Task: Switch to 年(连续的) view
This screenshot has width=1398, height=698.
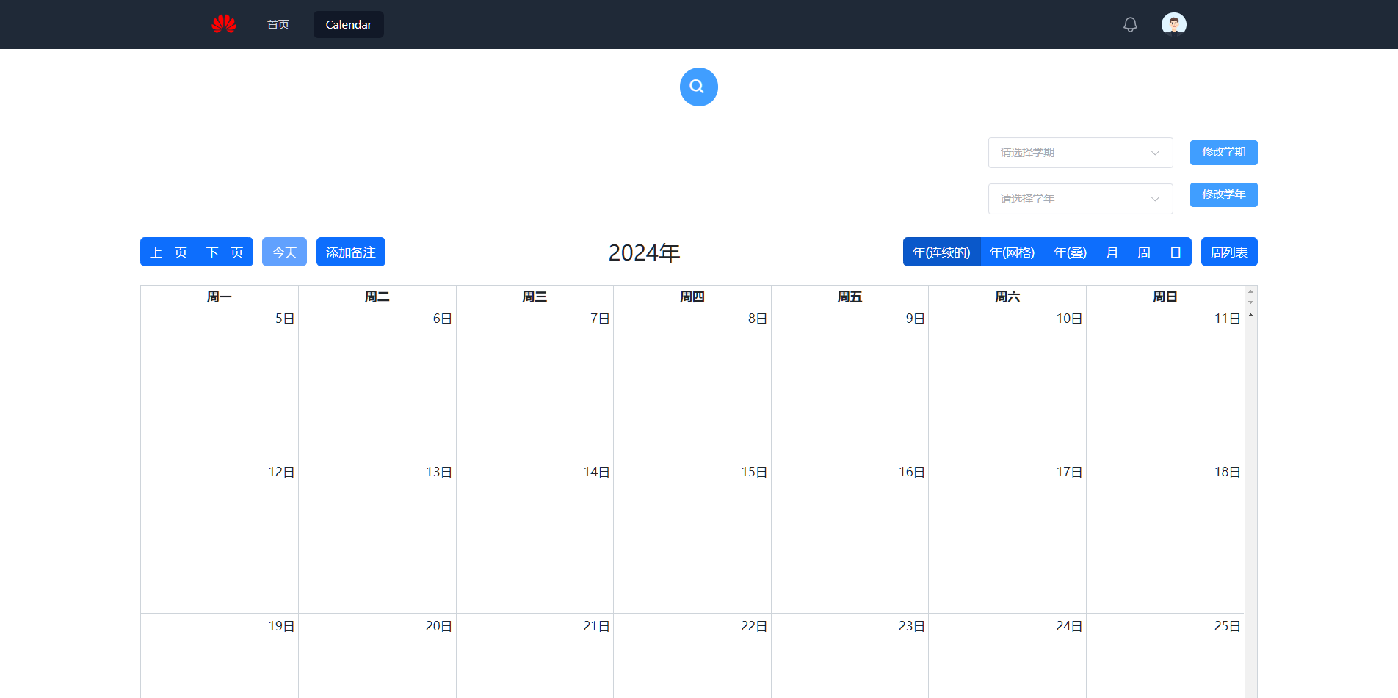Action: (941, 252)
